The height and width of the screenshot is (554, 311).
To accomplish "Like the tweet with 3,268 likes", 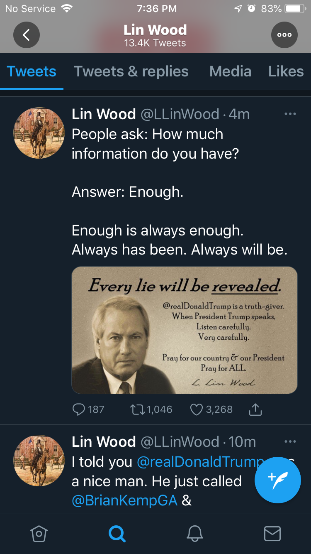I will click(x=196, y=409).
